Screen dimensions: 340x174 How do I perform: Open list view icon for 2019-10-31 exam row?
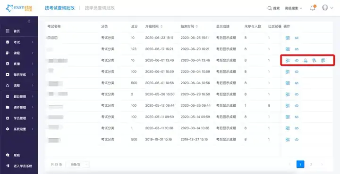coord(288,140)
